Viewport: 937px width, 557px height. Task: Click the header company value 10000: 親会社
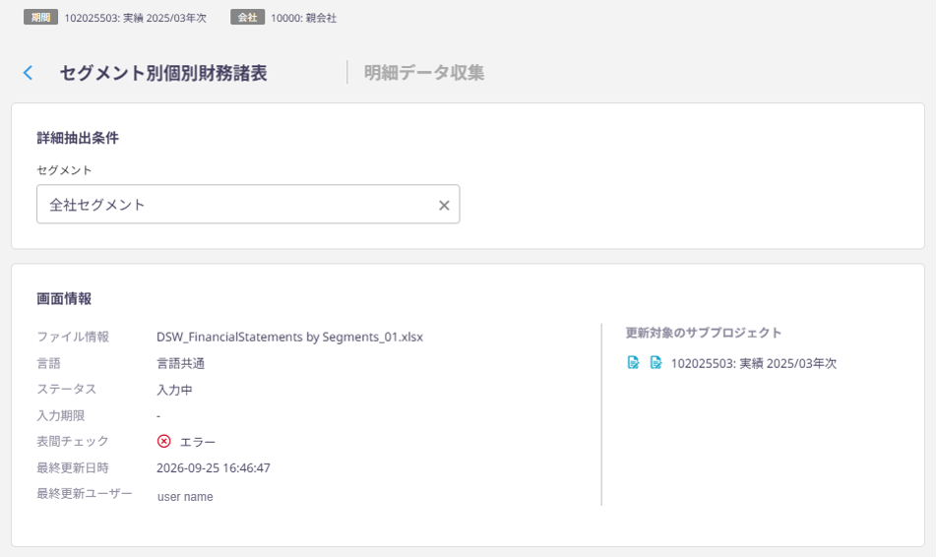(303, 18)
